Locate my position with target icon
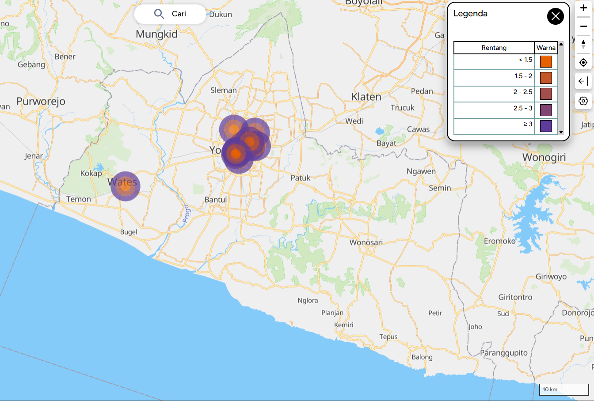Image resolution: width=594 pixels, height=401 pixels. click(583, 63)
